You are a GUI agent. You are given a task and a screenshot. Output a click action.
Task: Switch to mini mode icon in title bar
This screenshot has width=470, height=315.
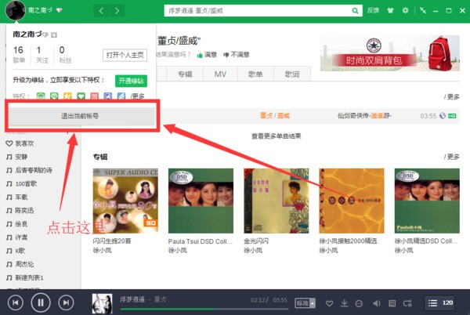click(x=423, y=11)
